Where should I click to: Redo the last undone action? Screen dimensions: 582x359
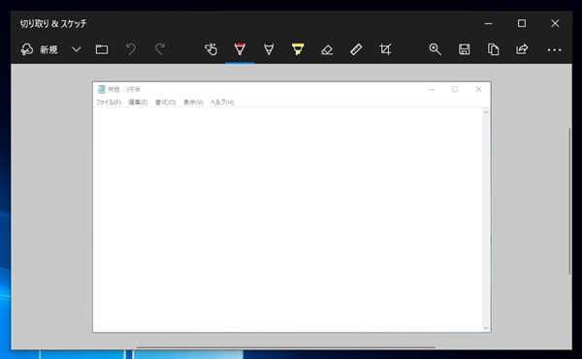[x=160, y=49]
